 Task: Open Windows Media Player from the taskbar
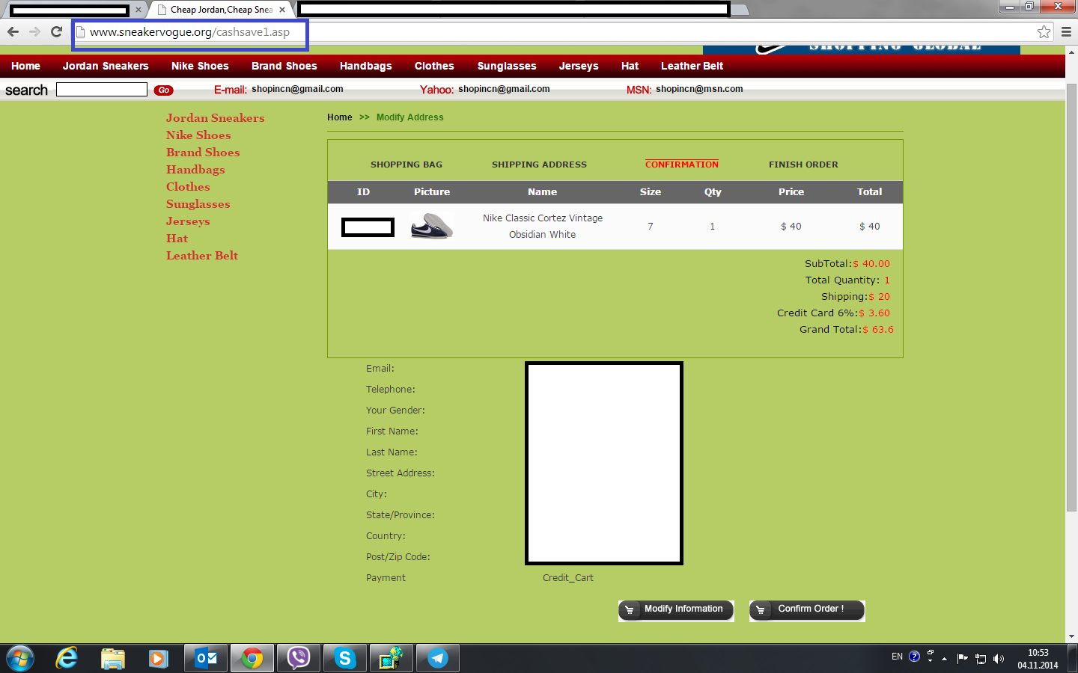(x=158, y=658)
